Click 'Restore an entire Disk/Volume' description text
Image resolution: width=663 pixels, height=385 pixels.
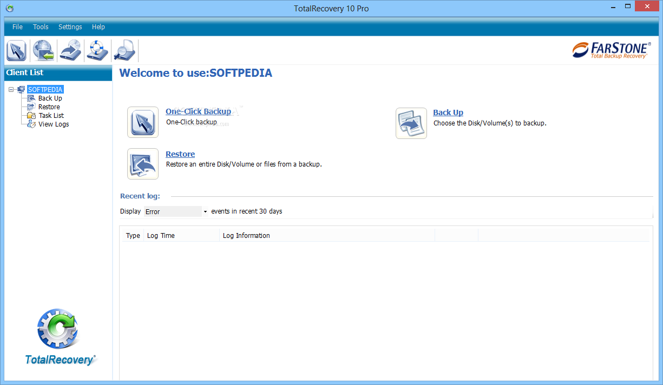pos(244,164)
